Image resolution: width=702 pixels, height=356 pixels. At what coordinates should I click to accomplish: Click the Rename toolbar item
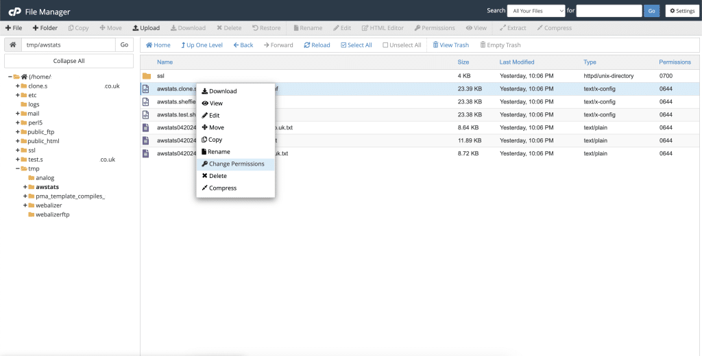coord(308,28)
